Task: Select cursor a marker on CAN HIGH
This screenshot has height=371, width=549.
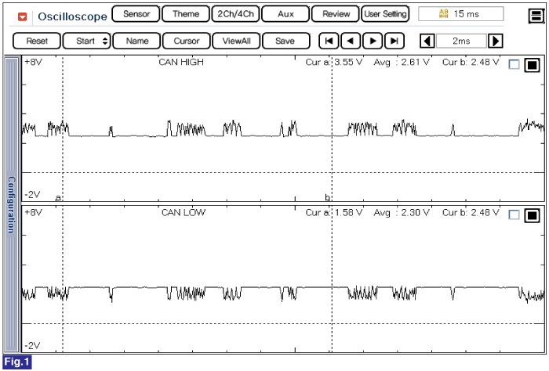Action: point(59,198)
